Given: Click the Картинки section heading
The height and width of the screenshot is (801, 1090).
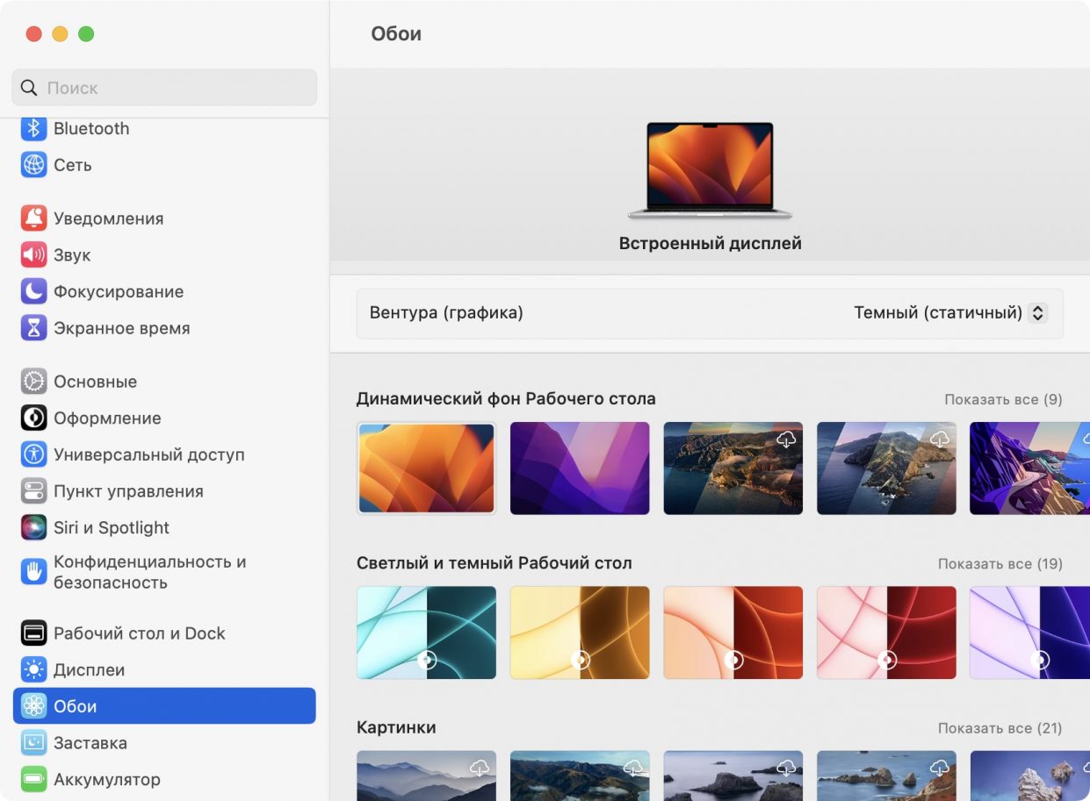Looking at the screenshot, I should pos(396,727).
